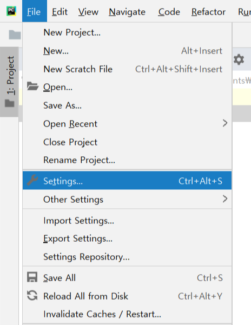251x325 pixels.
Task: Open the 1: Project tool window tab
Action: point(10,82)
